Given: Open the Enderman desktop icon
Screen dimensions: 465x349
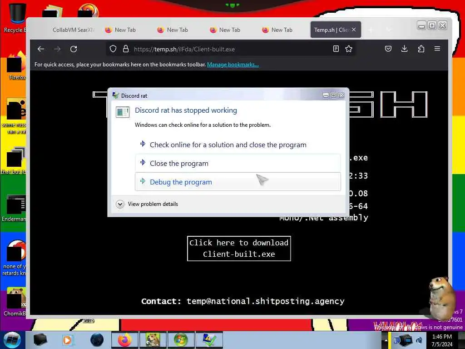Looking at the screenshot, I should pos(15,208).
